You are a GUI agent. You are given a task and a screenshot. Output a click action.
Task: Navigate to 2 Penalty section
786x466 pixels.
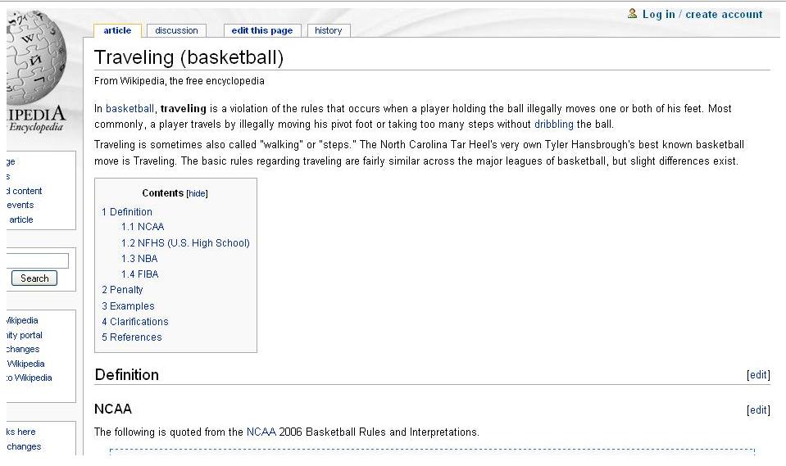pos(122,290)
